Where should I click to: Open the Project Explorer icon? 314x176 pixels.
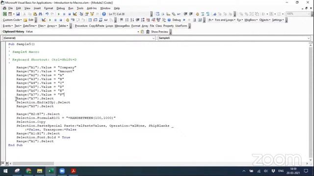81,14
